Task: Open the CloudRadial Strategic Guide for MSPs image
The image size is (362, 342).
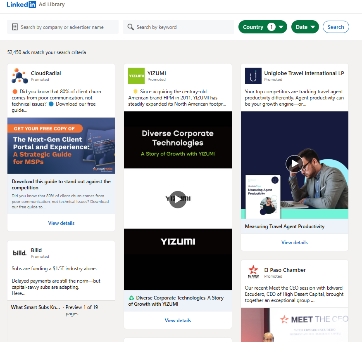Action: point(61,146)
